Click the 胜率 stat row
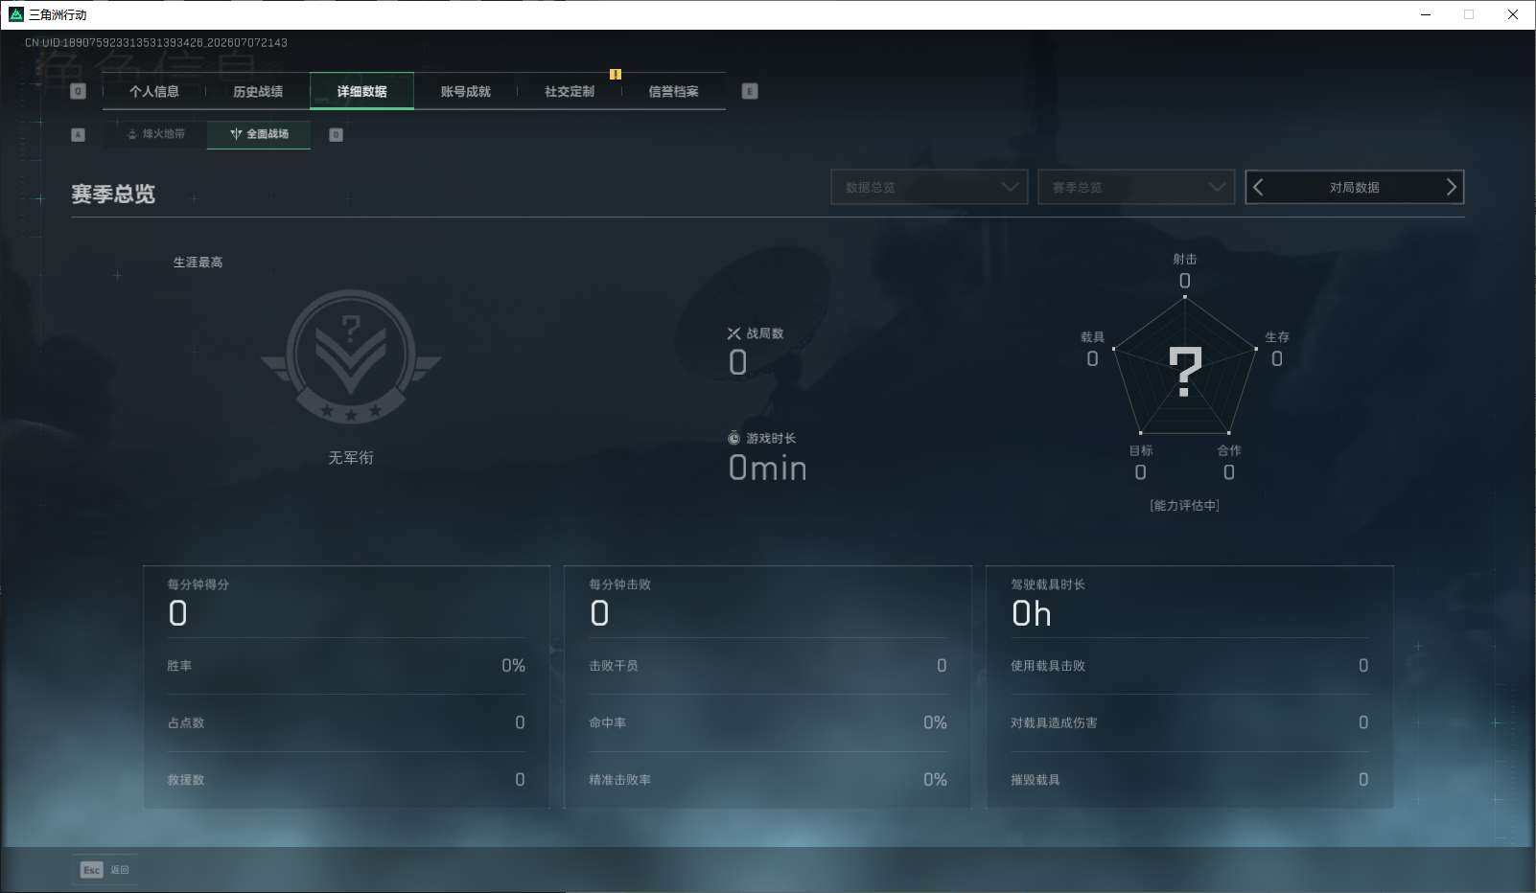Screen dimensions: 1536x893 (346, 666)
